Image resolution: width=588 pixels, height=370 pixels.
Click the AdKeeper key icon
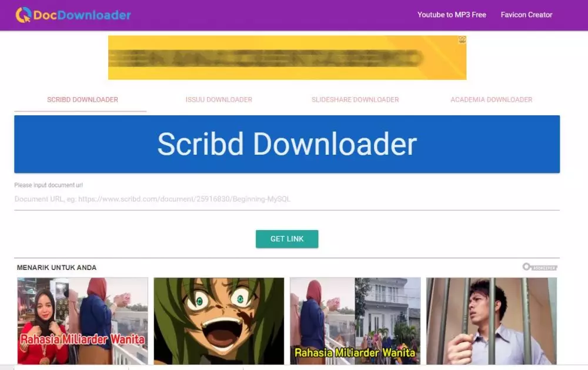pos(527,266)
